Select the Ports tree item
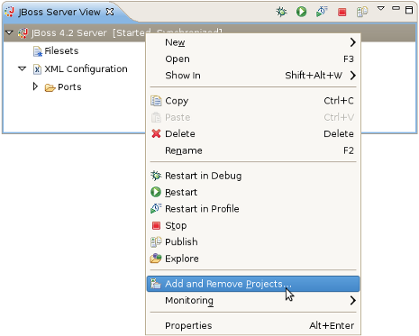The width and height of the screenshot is (419, 336). point(69,86)
